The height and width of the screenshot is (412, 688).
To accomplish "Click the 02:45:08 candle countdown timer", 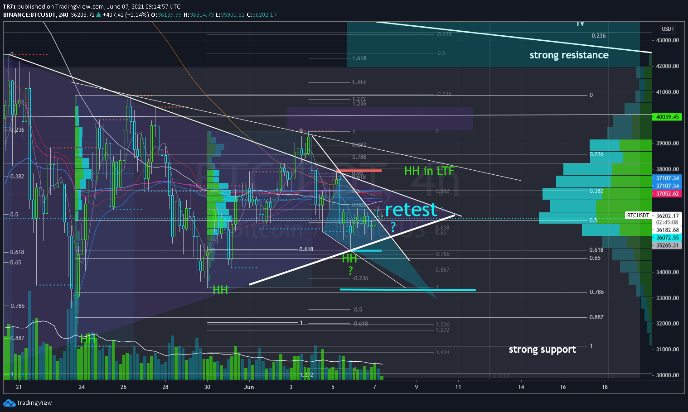I will pos(667,222).
